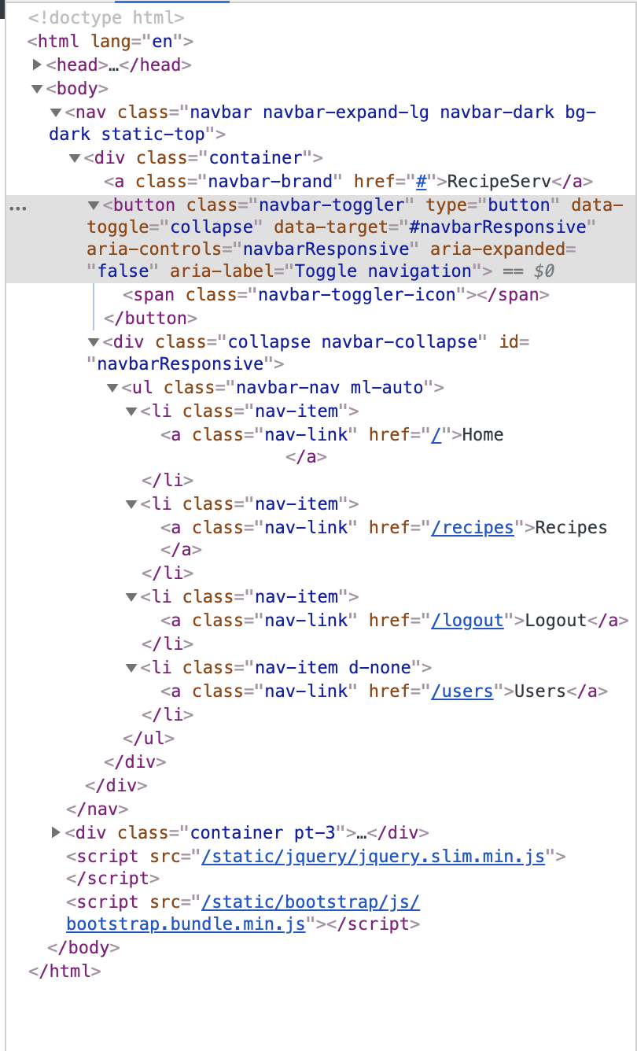Select the RecipeServ anchor text
This screenshot has height=1051, width=637.
coord(499,182)
